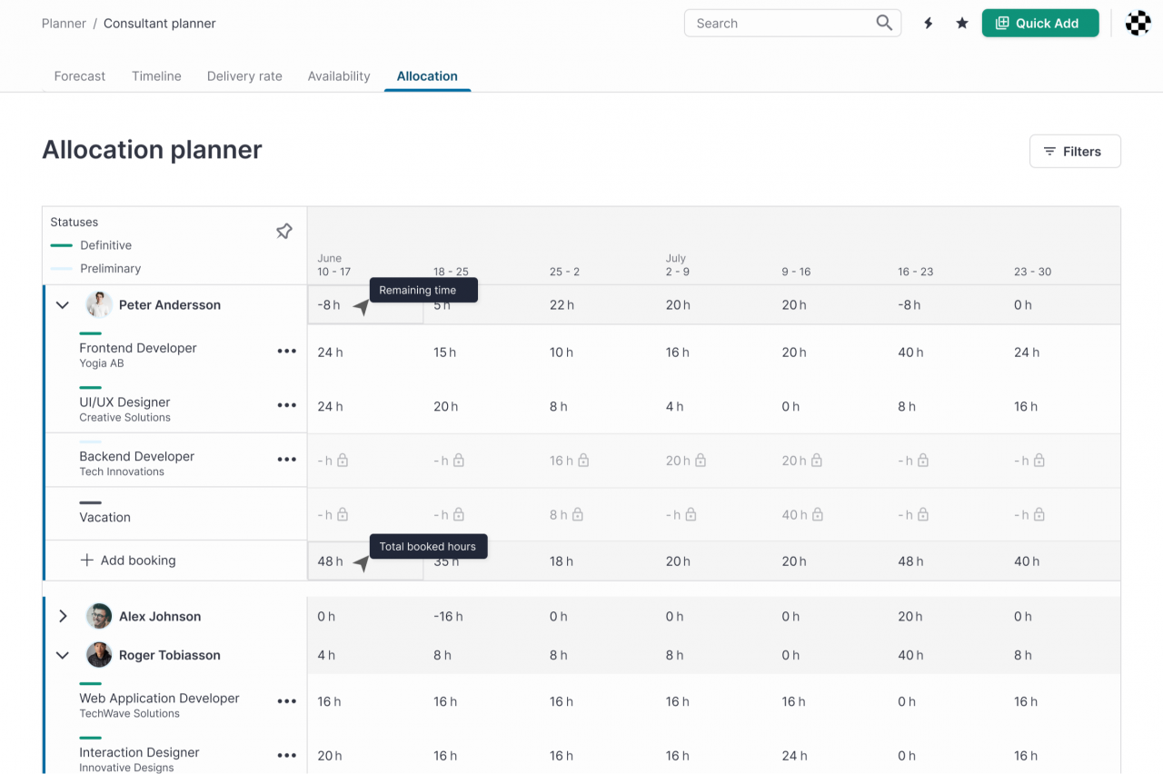Click the star favorites icon
This screenshot has width=1163, height=774.
tap(962, 24)
